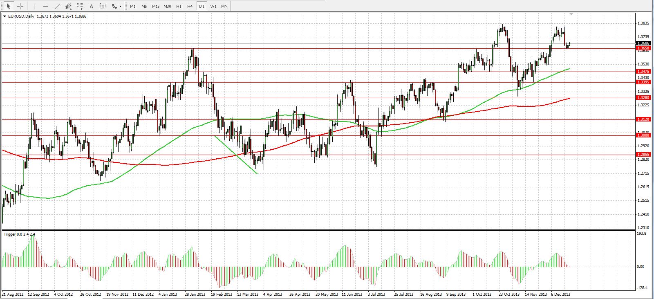654x299 pixels.
Task: Click the 20 May 2013 date label
Action: [x=327, y=295]
